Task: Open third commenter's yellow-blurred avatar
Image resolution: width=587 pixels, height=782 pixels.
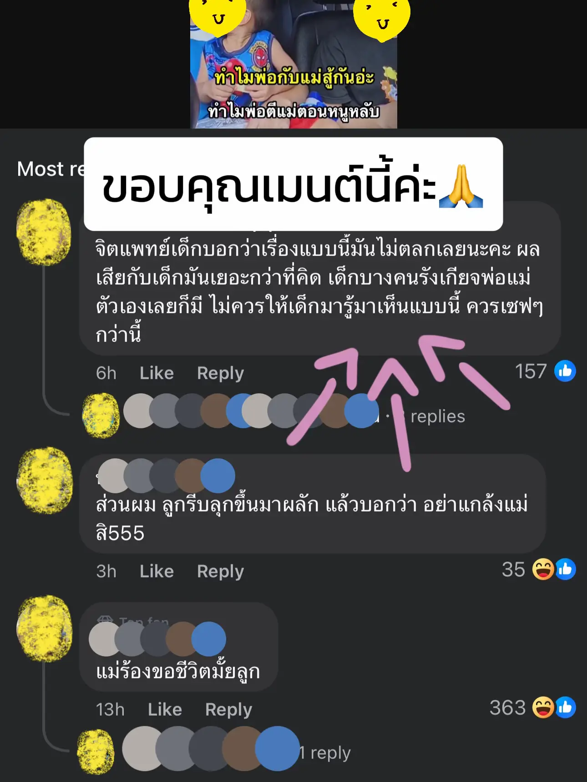Action: click(45, 628)
